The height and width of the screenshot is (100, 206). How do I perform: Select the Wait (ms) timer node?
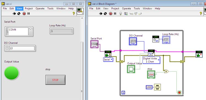coord(157,87)
